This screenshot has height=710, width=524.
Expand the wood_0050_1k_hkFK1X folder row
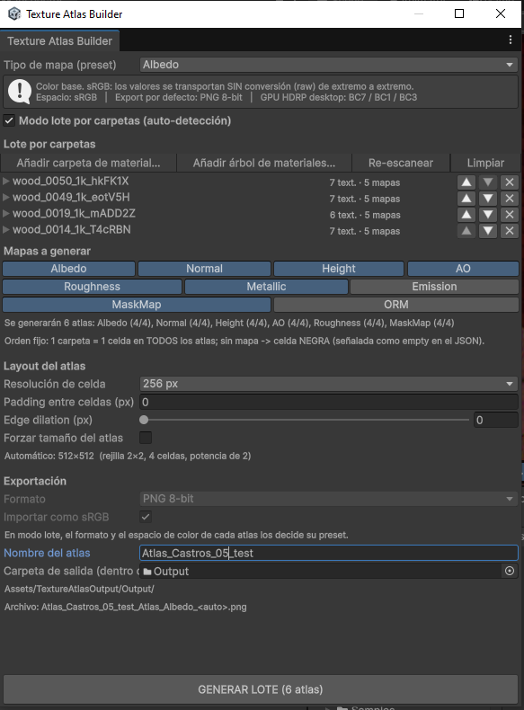point(6,182)
